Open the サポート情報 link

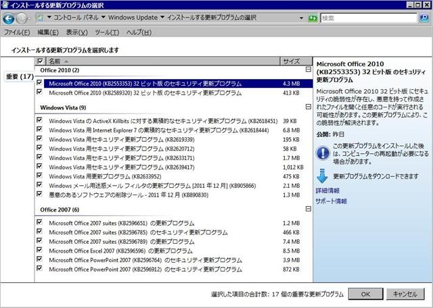pyautogui.click(x=331, y=201)
